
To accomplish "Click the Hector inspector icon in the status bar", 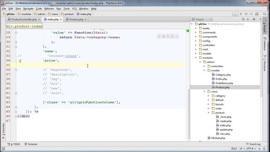I will click(x=265, y=149).
